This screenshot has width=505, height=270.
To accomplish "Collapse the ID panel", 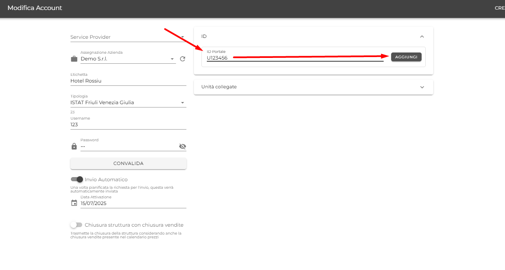I will 422,37.
